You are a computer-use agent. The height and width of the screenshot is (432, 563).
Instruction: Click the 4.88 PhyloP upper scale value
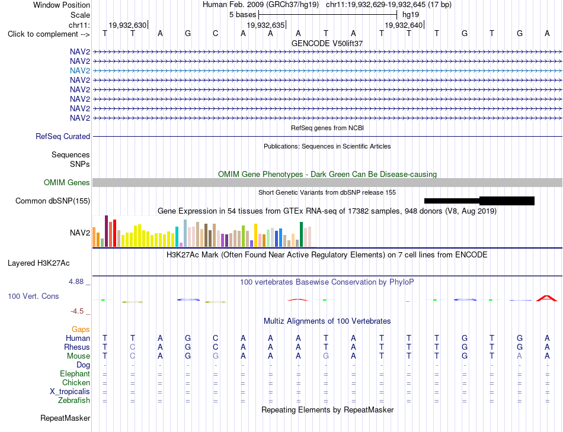(x=76, y=282)
